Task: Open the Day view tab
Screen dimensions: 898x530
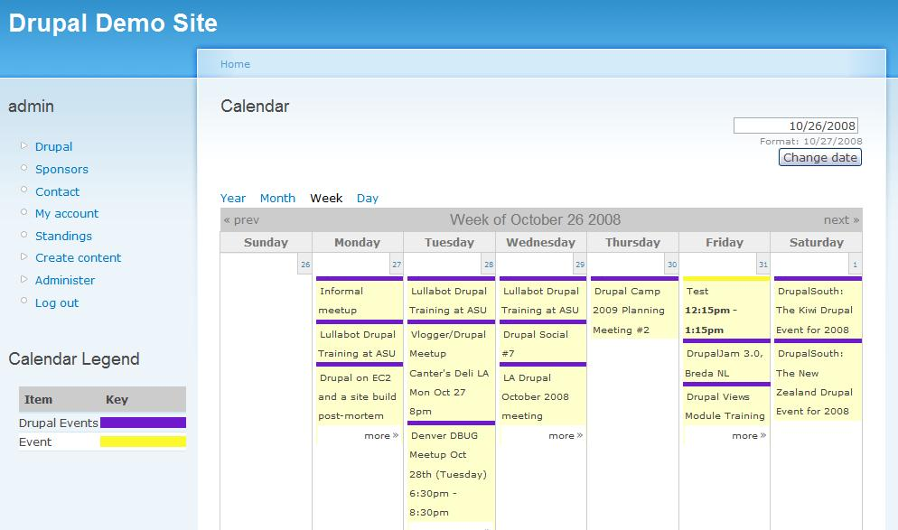Action: pos(368,198)
